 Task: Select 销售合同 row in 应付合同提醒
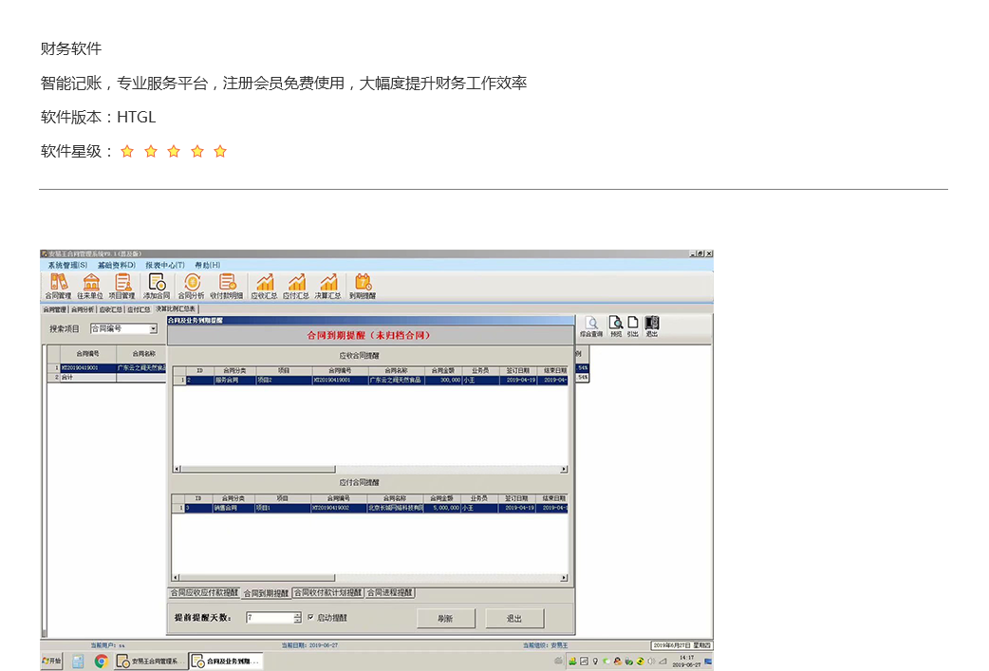pyautogui.click(x=370, y=508)
